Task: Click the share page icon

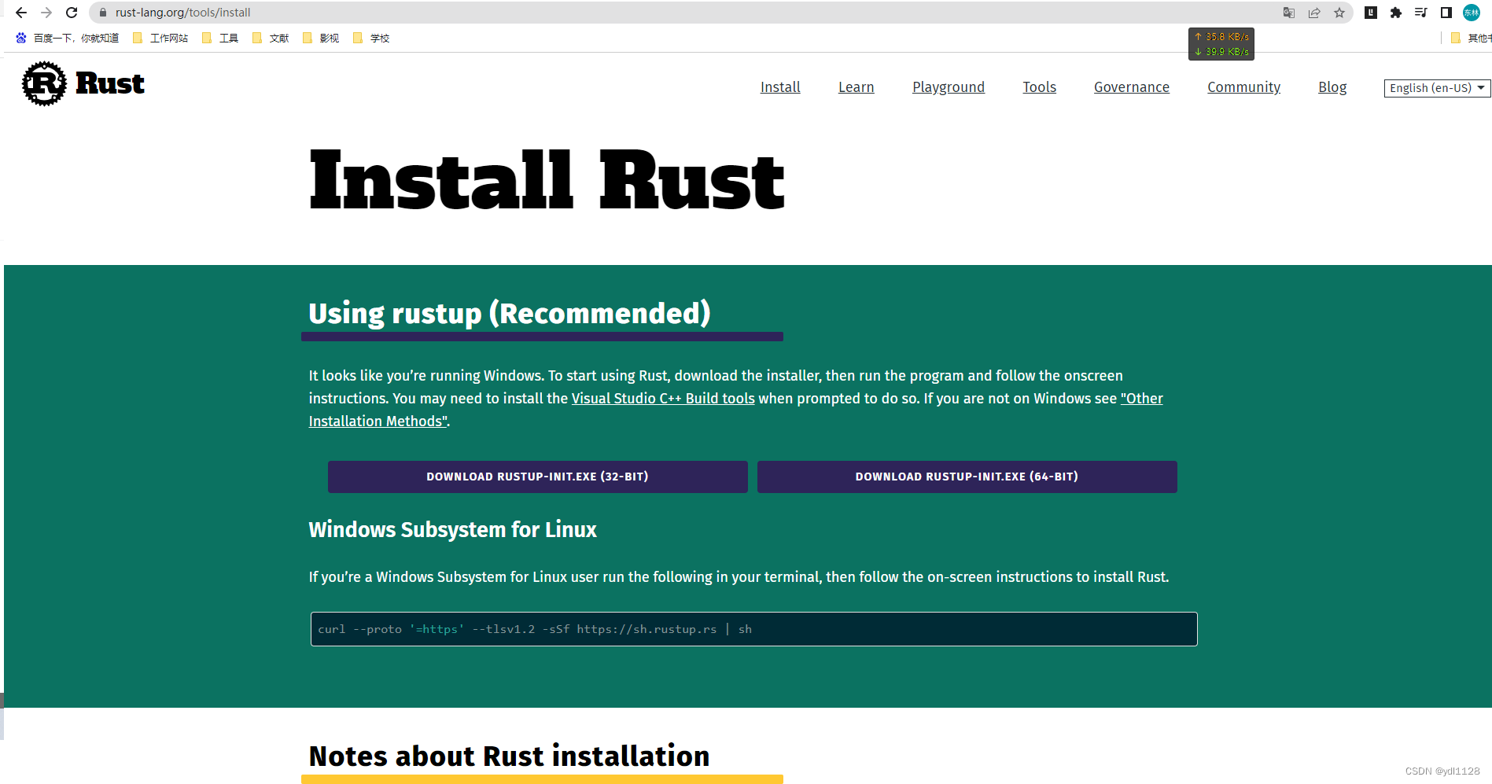Action: tap(1314, 13)
